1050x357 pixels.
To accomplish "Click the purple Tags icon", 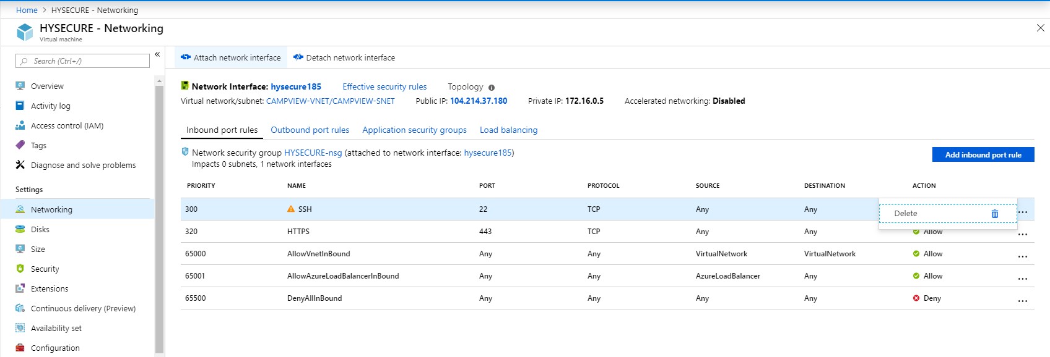I will click(x=20, y=145).
